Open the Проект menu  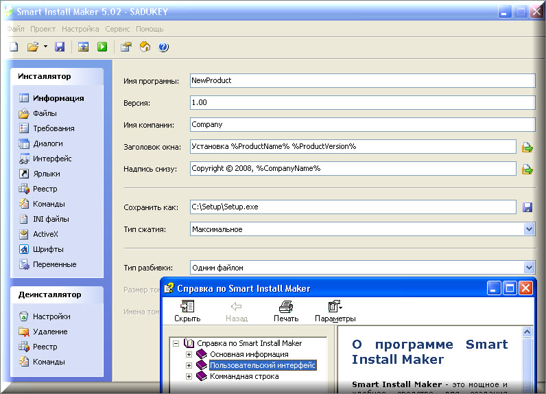[43, 29]
